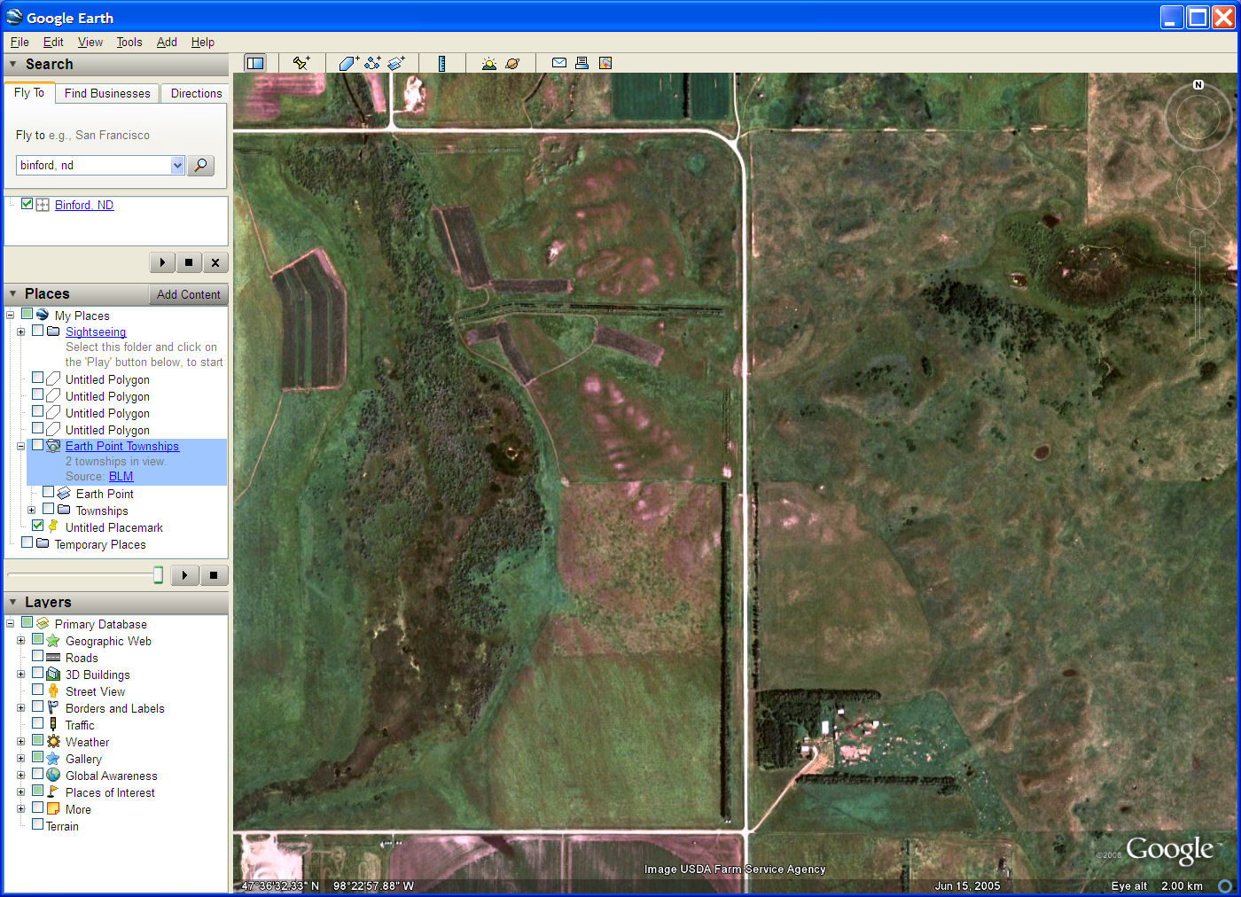Screen dimensions: 1241x897
Task: Open the File menu
Action: click(20, 42)
